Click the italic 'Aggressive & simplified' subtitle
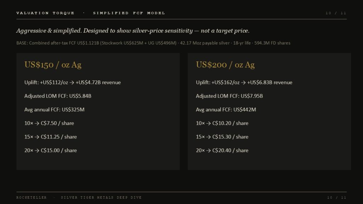This screenshot has width=363, height=204. tap(133, 31)
